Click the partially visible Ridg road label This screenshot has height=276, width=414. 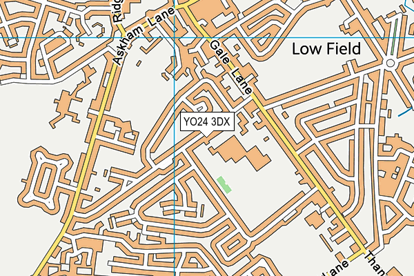click(117, 10)
